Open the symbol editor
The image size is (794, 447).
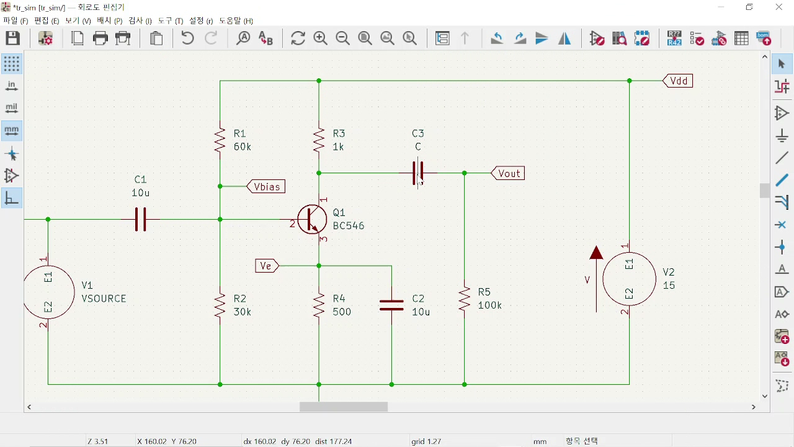pos(597,38)
